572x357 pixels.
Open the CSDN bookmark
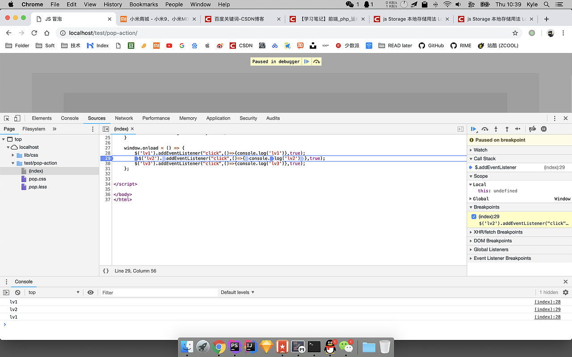coord(241,46)
